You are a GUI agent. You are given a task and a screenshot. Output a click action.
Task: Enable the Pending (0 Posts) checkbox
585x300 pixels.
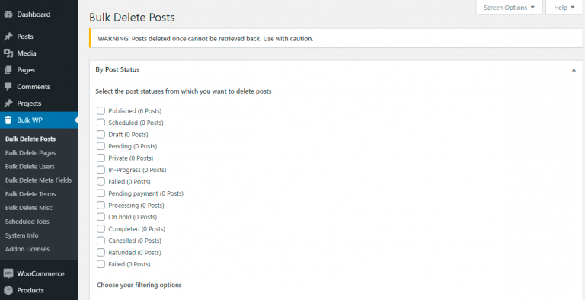[x=101, y=146]
